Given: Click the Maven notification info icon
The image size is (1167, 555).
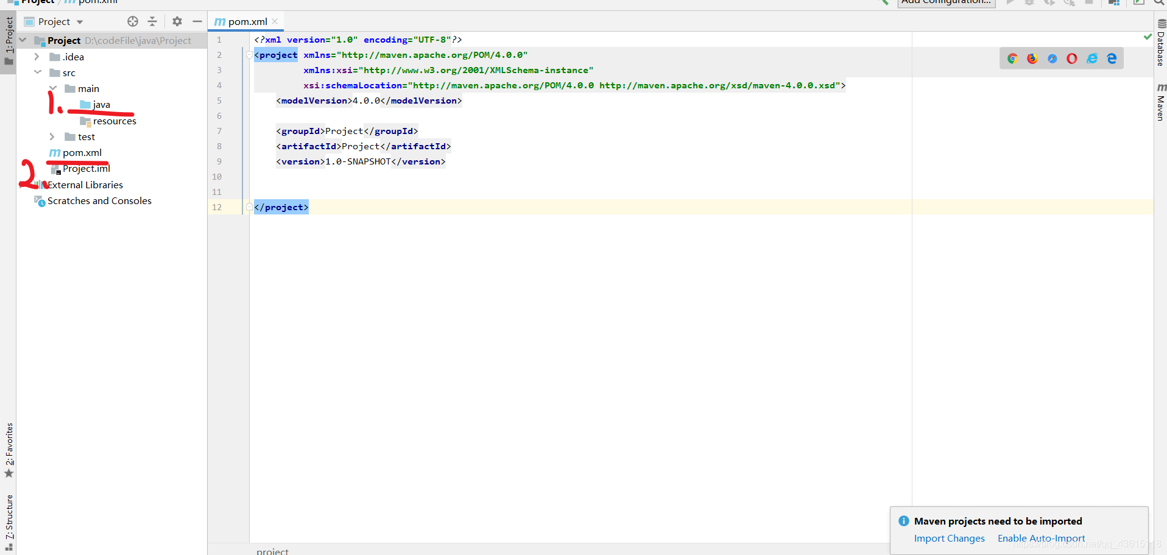Looking at the screenshot, I should pos(904,521).
